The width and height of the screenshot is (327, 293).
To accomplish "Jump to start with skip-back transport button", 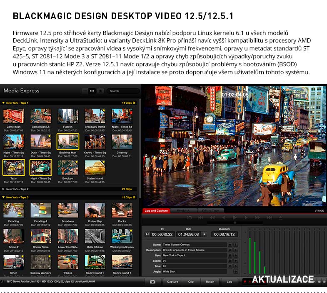I will click(x=201, y=218).
